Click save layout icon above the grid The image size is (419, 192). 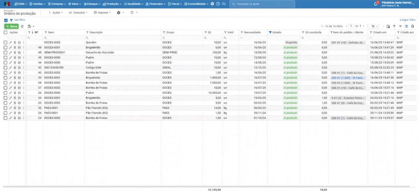coord(407,26)
